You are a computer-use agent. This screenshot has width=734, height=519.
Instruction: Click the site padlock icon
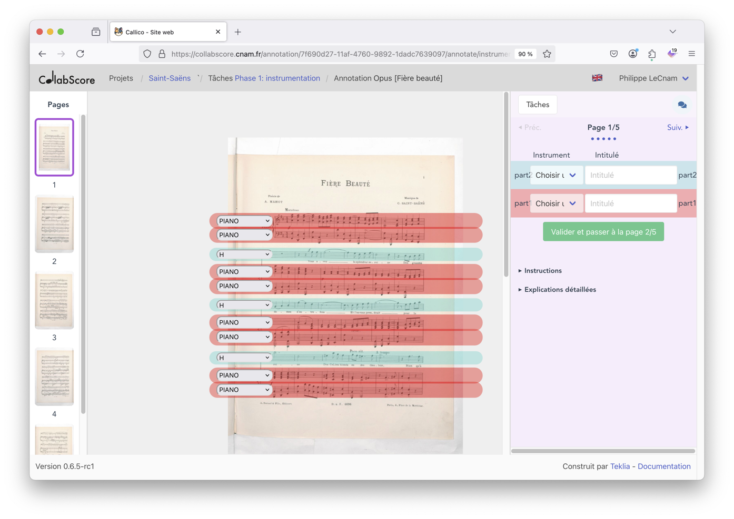(162, 54)
